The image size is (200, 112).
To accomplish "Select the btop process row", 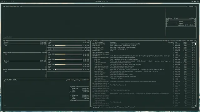I will (143, 51).
